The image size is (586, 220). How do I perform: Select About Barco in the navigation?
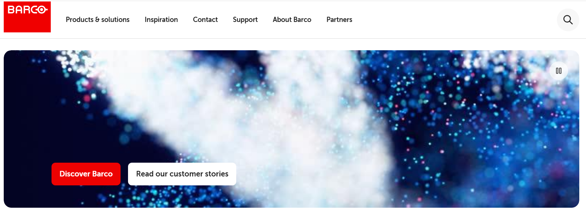tap(292, 20)
